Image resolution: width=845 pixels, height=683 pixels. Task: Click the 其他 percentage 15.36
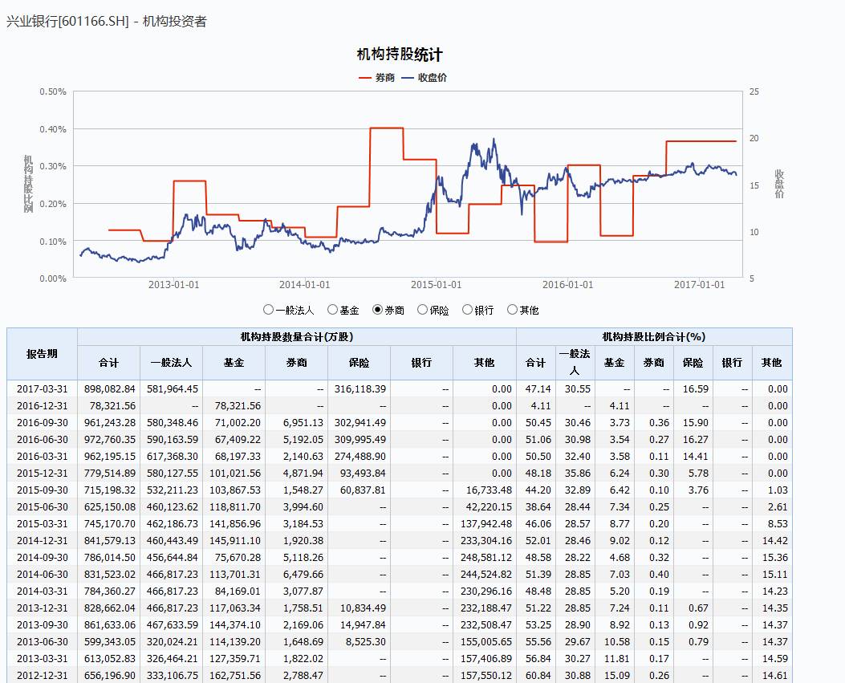pos(775,558)
